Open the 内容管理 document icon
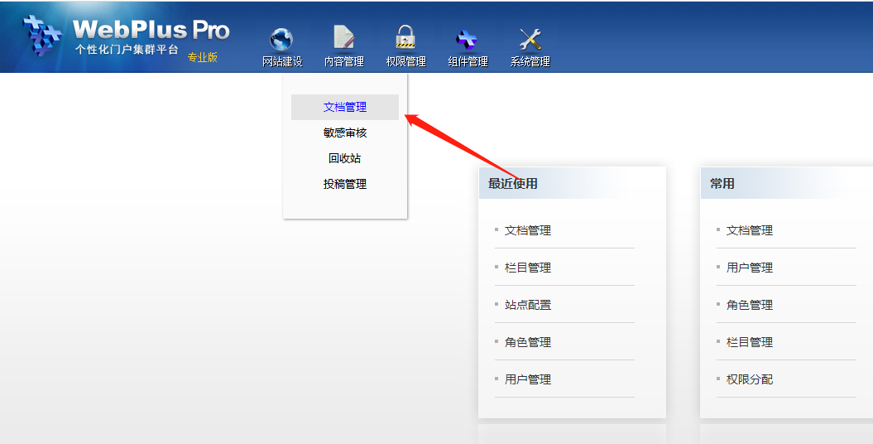873x444 pixels. coord(343,38)
